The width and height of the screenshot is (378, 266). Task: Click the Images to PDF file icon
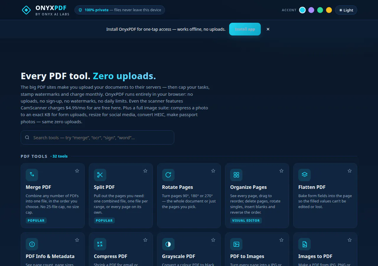(304, 244)
